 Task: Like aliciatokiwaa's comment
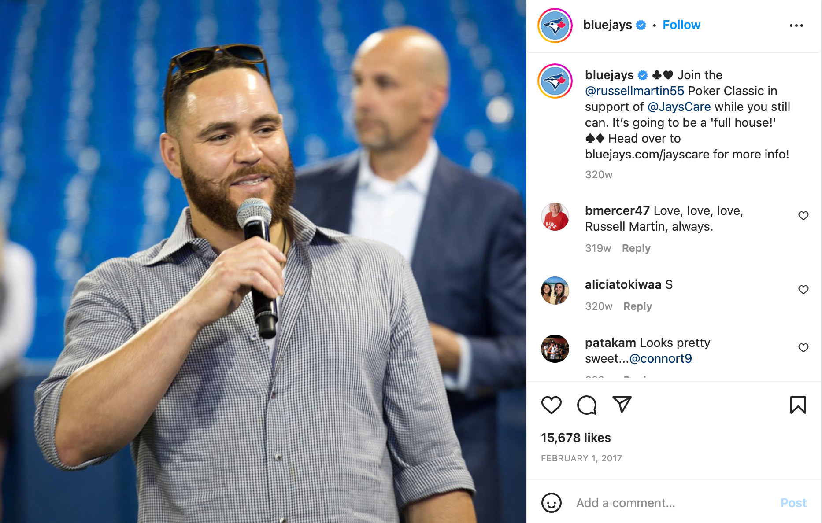[803, 290]
